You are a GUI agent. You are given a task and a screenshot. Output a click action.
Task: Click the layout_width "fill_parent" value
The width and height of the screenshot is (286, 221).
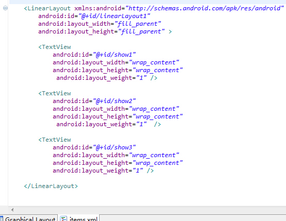click(138, 24)
